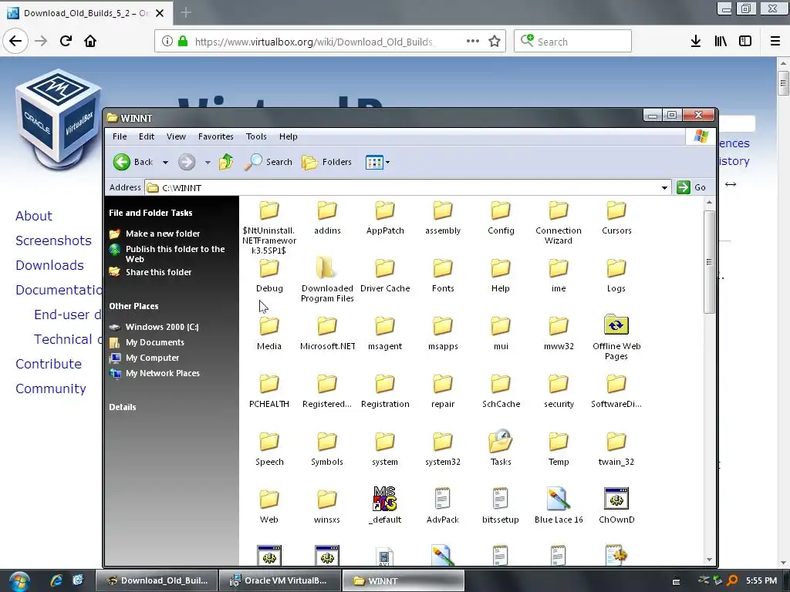Click Make a new folder
Image resolution: width=790 pixels, height=592 pixels.
(x=163, y=234)
